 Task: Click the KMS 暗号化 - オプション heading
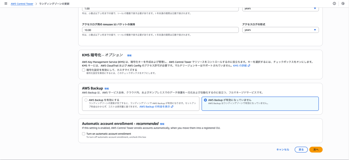[102, 55]
